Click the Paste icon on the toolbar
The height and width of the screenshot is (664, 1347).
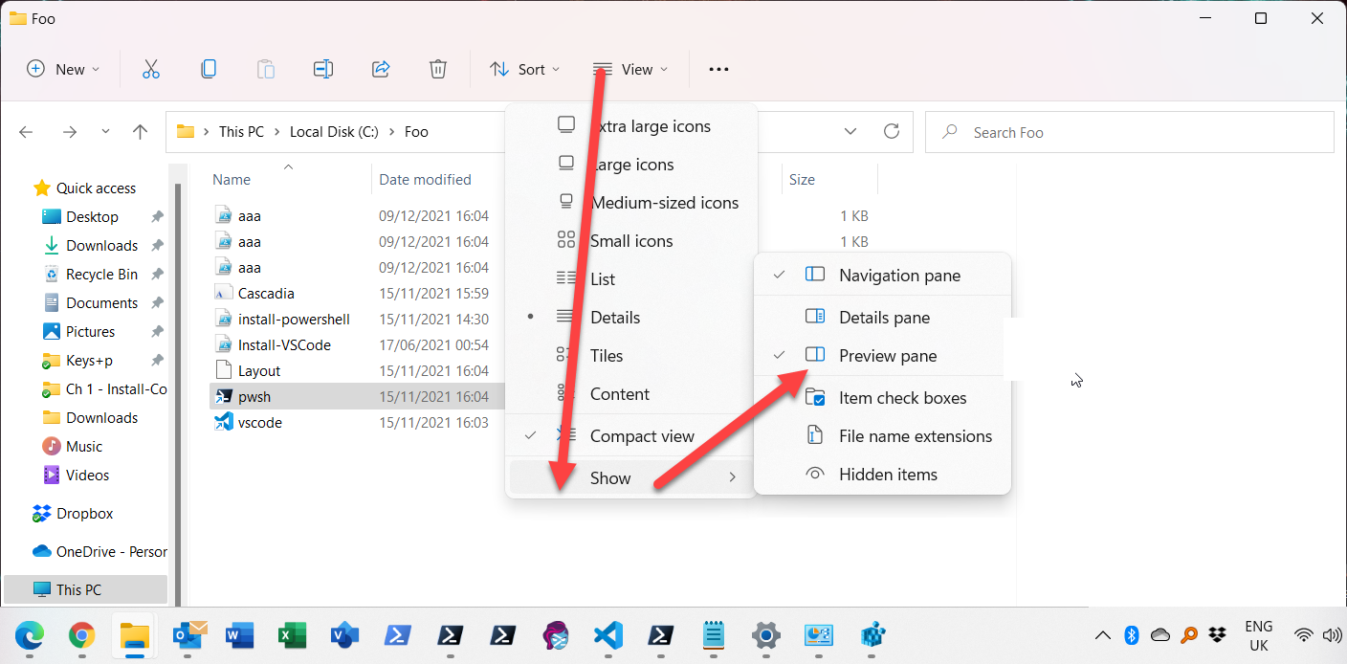click(265, 68)
